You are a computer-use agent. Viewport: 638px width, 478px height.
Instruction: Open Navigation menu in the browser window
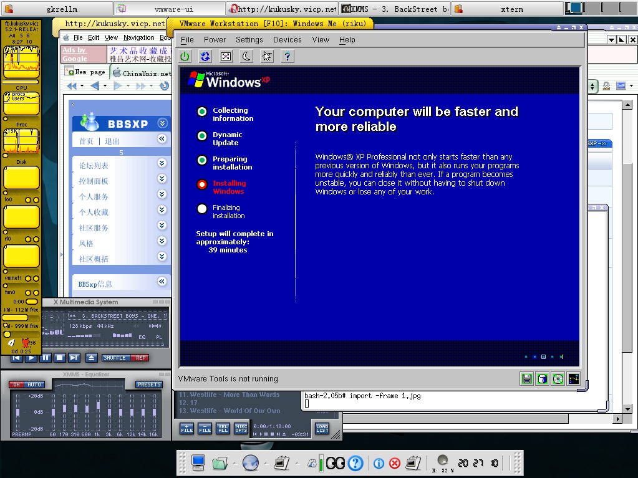(138, 38)
